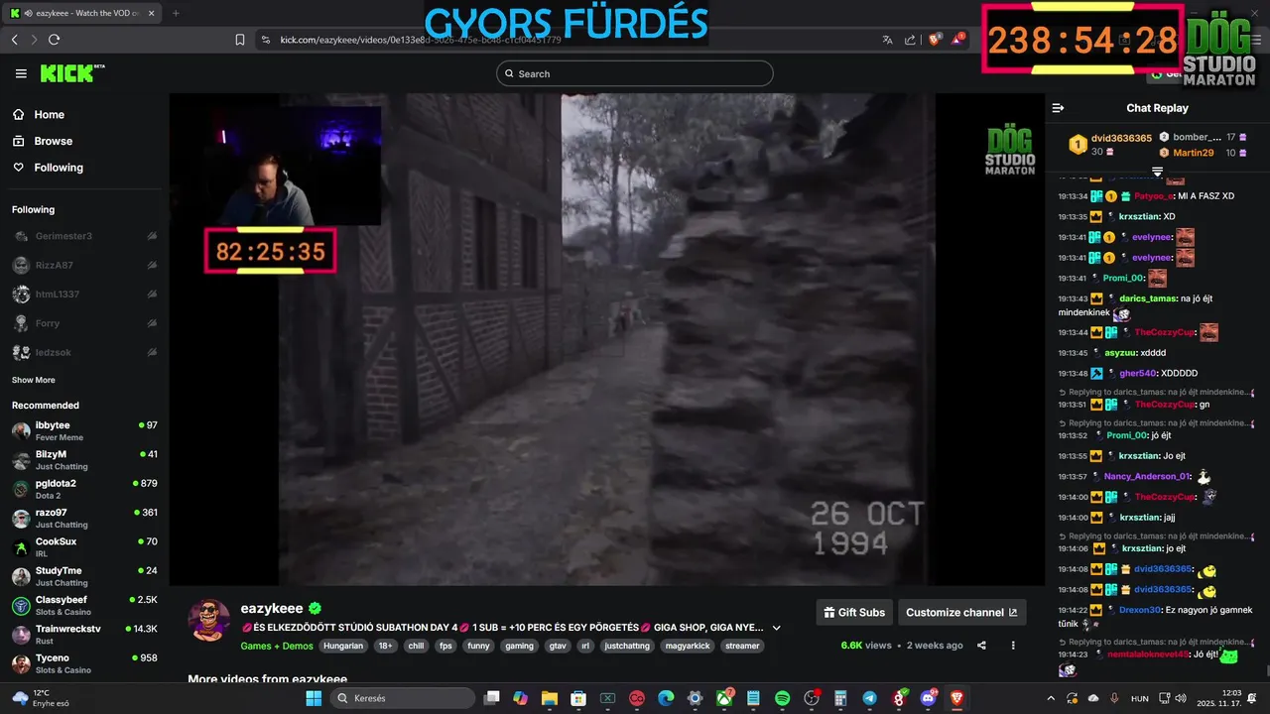Click gifter Martin29 in leaderboard
Viewport: 1270px width, 714px height.
coord(1194,153)
